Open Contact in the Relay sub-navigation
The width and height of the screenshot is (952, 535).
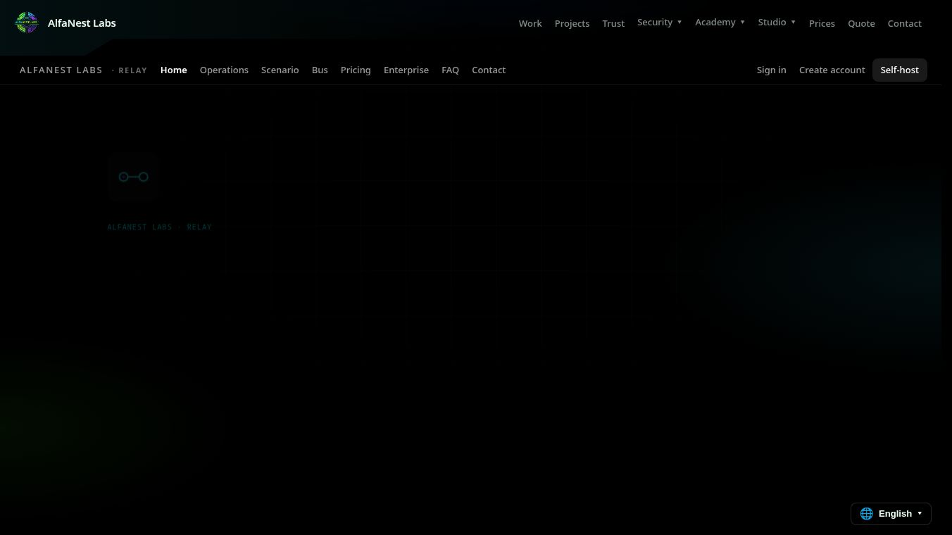click(x=489, y=70)
